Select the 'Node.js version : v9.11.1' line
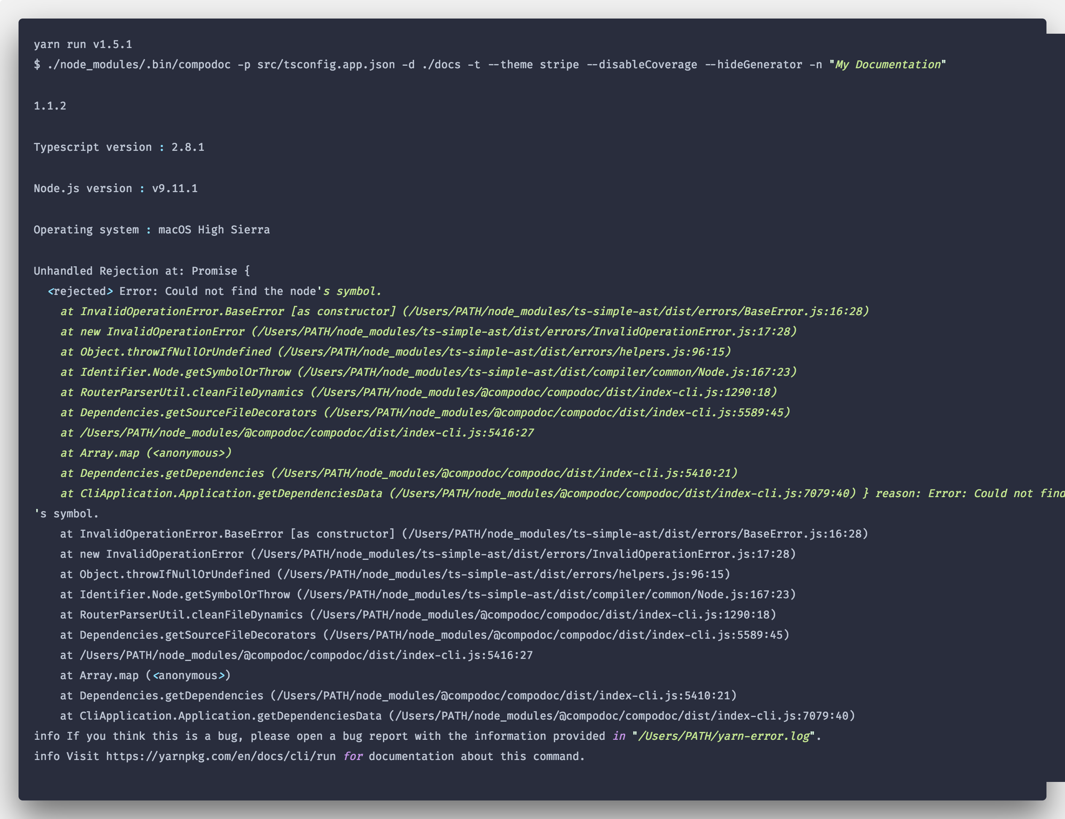This screenshot has width=1065, height=819. coord(115,188)
